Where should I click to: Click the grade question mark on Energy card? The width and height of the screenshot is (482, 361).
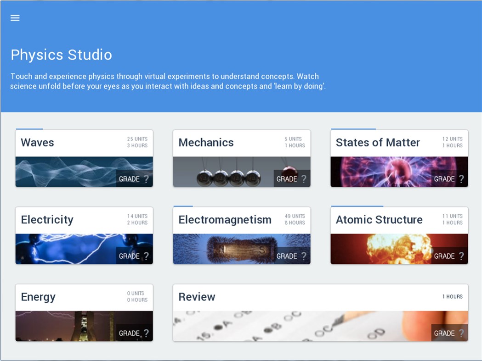(x=147, y=333)
